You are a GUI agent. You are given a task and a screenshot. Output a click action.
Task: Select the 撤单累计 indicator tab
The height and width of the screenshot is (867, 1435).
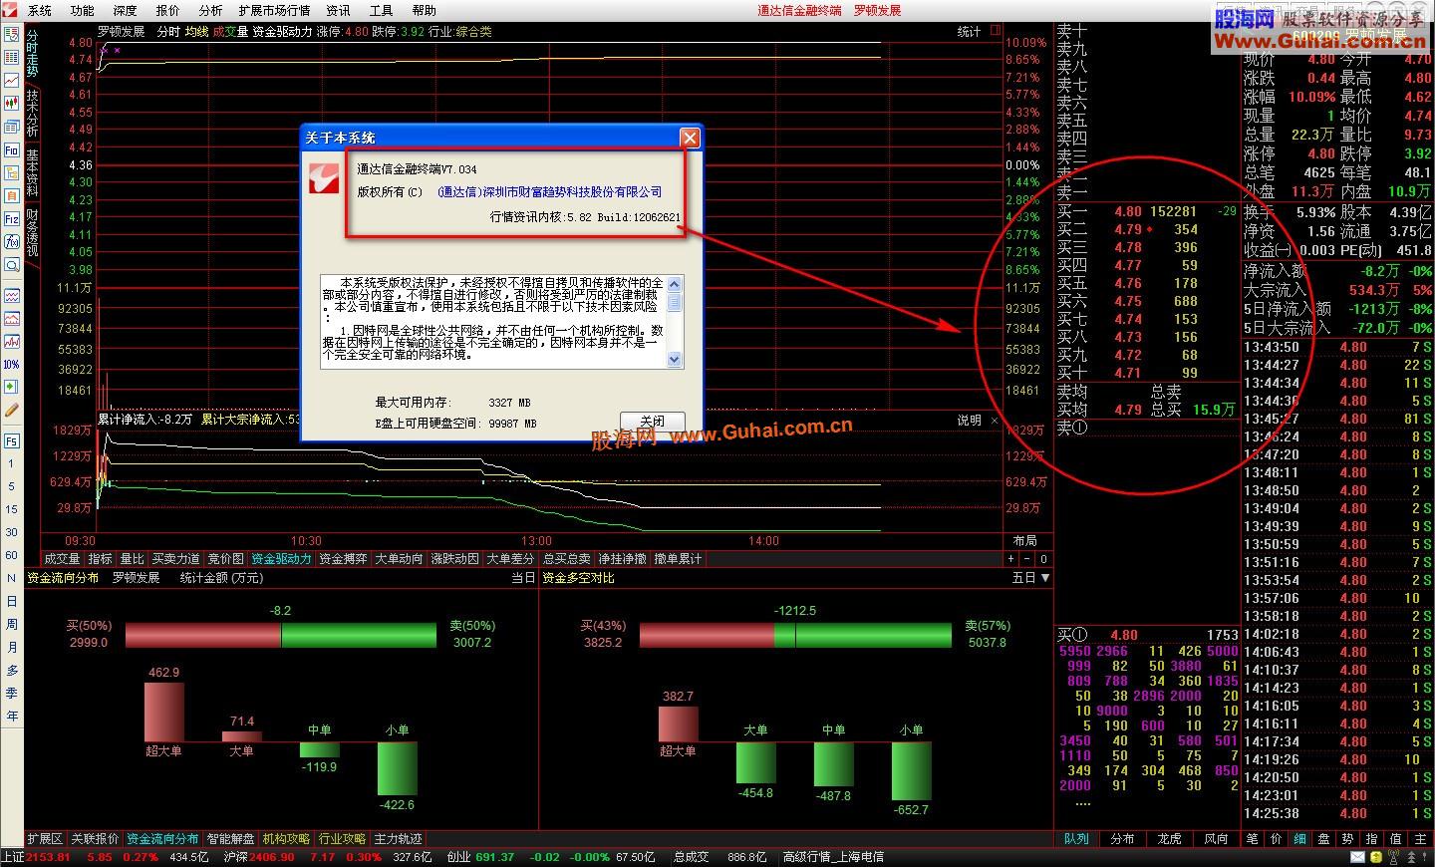click(678, 559)
